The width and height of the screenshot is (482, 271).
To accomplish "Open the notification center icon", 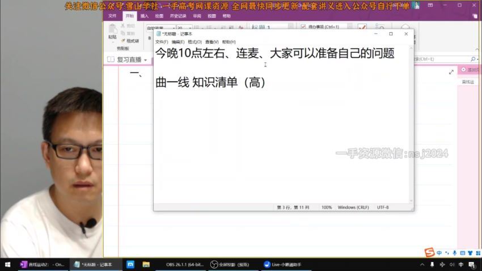I will click(x=472, y=265).
